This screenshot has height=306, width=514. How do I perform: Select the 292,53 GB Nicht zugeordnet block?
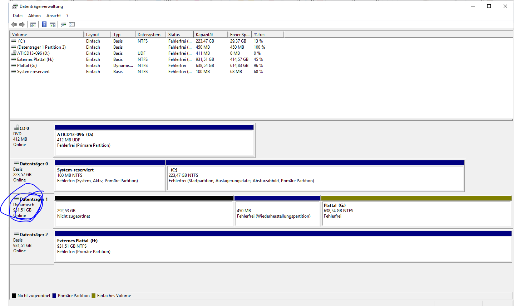(x=144, y=211)
